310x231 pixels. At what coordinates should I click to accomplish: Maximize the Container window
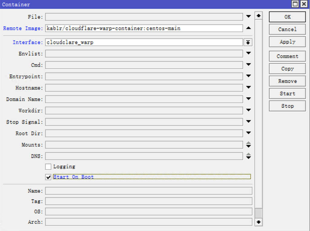[x=295, y=4]
